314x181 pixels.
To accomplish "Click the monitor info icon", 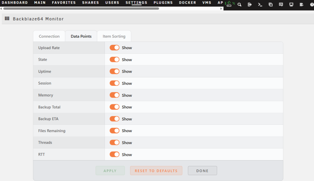I will [291, 4].
